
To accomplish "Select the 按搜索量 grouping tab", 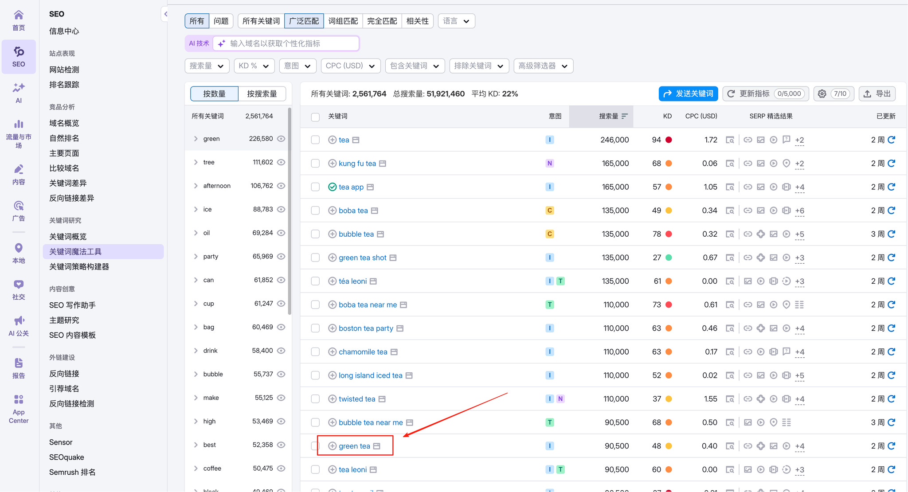I will (262, 94).
